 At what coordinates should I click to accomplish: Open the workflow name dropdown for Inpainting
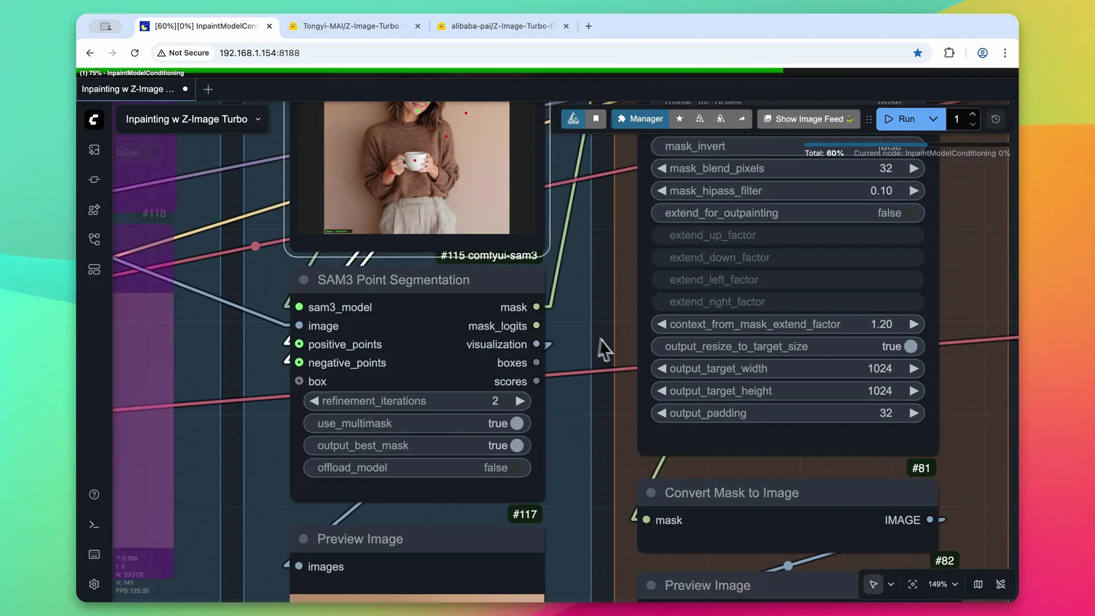[x=258, y=119]
